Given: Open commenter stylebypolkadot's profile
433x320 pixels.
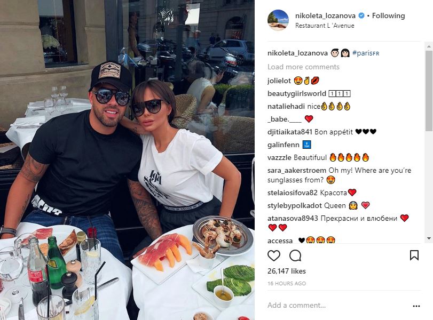Looking at the screenshot, I should click(x=295, y=205).
